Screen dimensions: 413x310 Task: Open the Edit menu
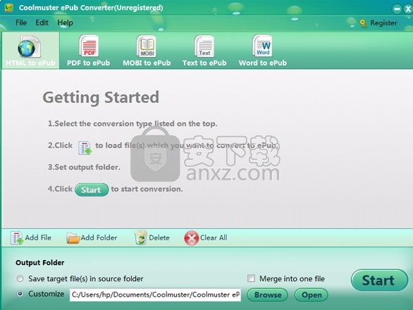42,23
